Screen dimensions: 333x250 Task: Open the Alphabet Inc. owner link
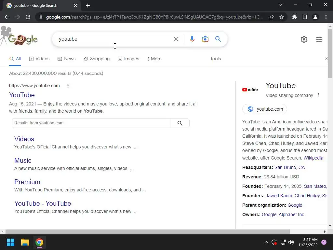pos(292,215)
